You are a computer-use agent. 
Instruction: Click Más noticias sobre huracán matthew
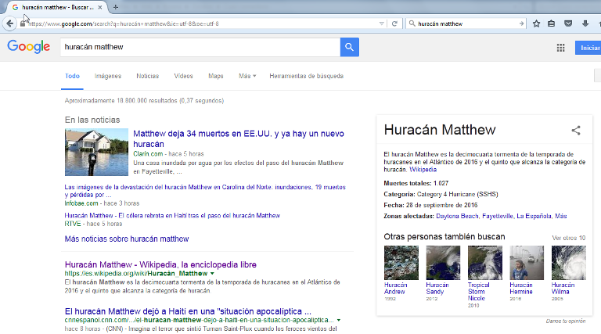pyautogui.click(x=127, y=239)
